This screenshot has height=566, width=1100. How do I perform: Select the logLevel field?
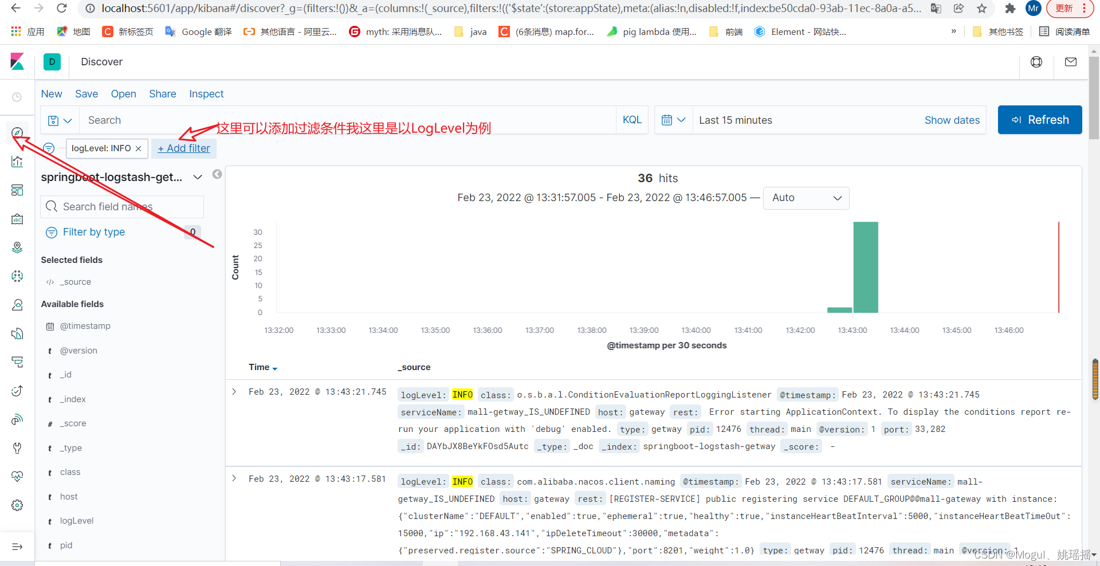(77, 521)
